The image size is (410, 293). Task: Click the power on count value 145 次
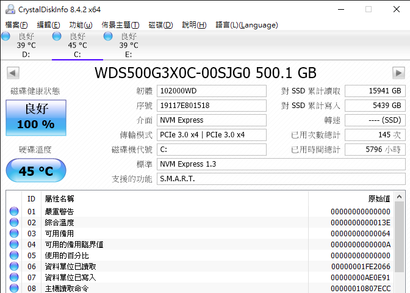point(375,135)
